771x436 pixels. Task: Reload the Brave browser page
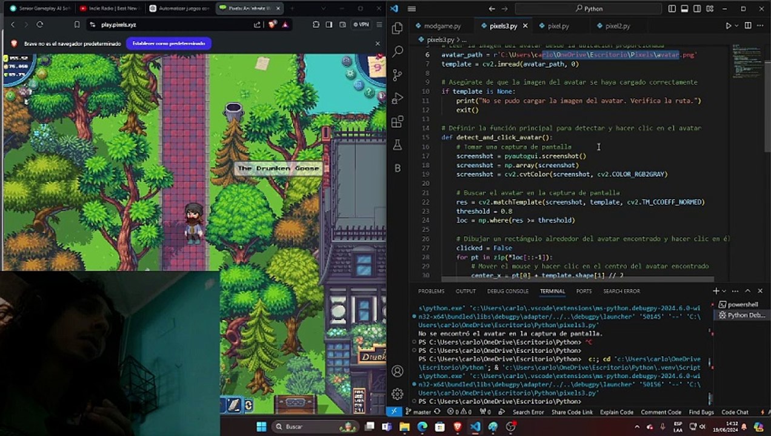[40, 24]
